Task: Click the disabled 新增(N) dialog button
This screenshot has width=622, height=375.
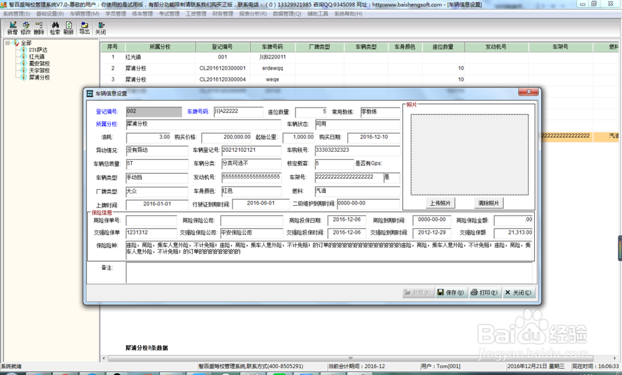Action: point(417,292)
